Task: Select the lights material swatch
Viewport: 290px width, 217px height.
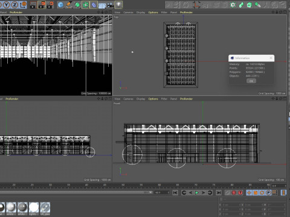Action: click(x=34, y=209)
